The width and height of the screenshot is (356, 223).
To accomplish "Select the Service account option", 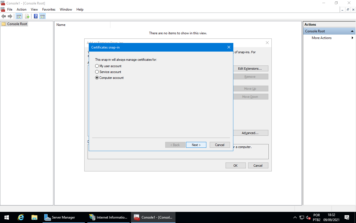I will pos(97,72).
